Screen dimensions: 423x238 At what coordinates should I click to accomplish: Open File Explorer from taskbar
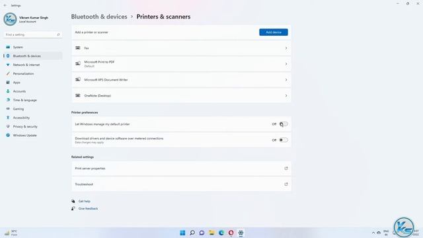pos(211,233)
